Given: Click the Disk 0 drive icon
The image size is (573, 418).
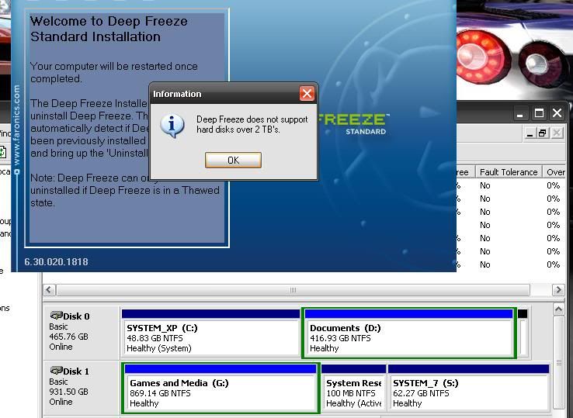Looking at the screenshot, I should click(x=56, y=315).
